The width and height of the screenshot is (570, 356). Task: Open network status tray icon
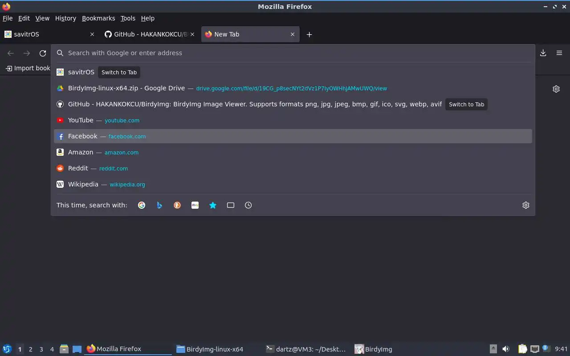[535, 349]
